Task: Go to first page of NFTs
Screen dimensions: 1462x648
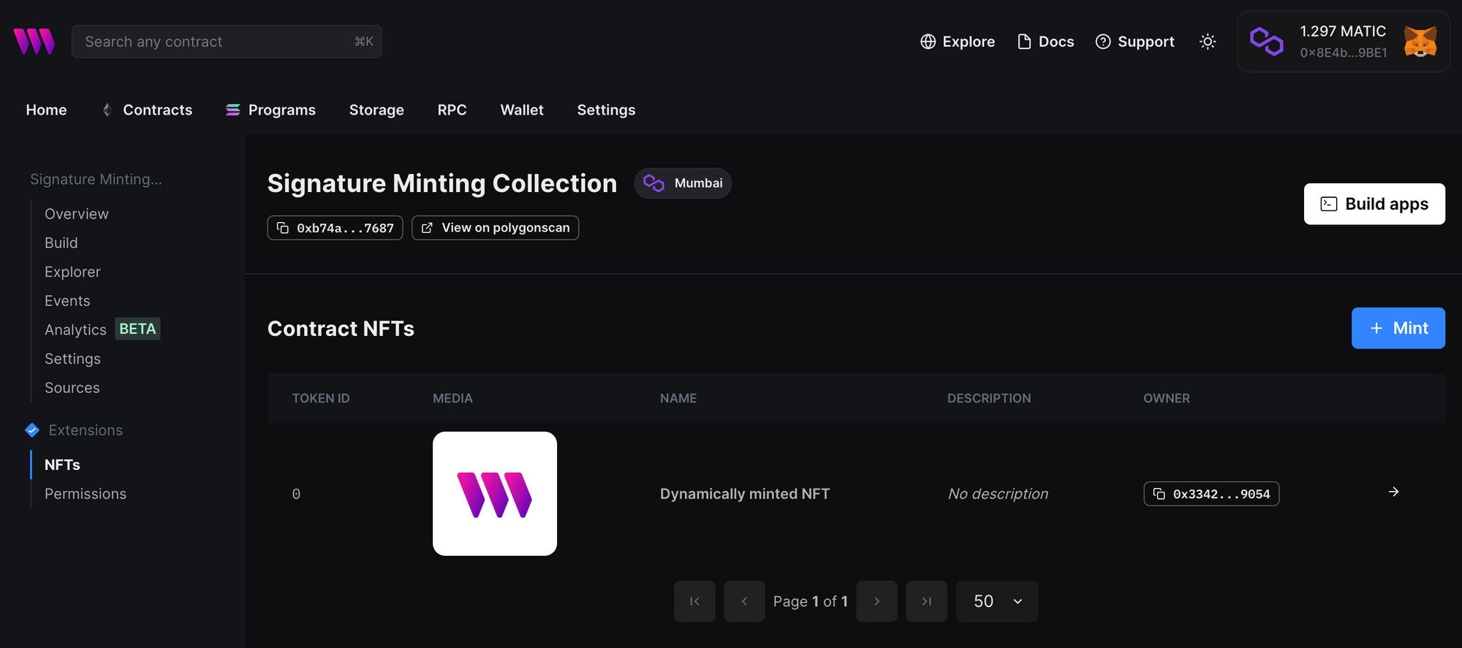Action: 694,601
